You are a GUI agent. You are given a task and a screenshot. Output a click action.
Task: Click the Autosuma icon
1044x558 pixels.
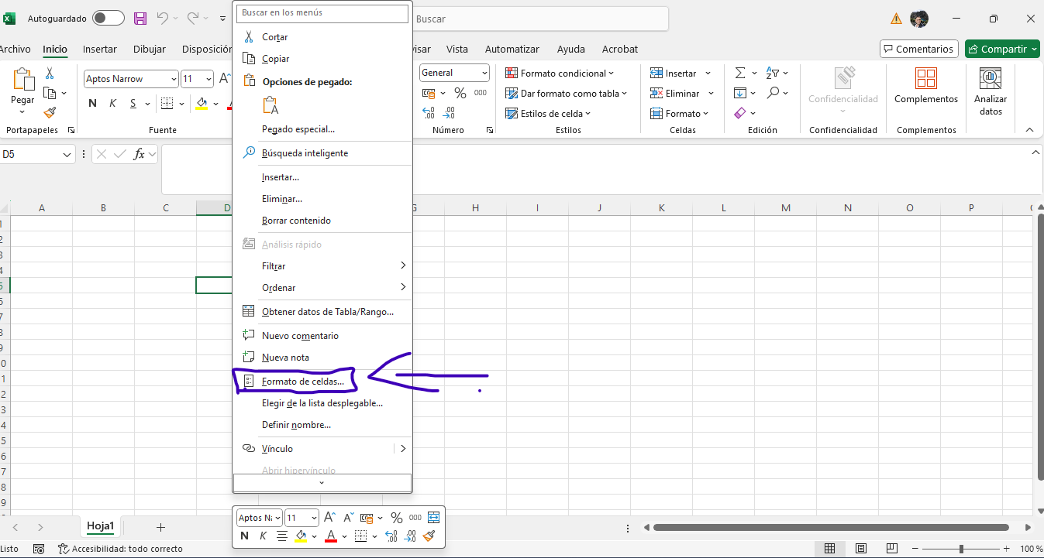pos(741,73)
